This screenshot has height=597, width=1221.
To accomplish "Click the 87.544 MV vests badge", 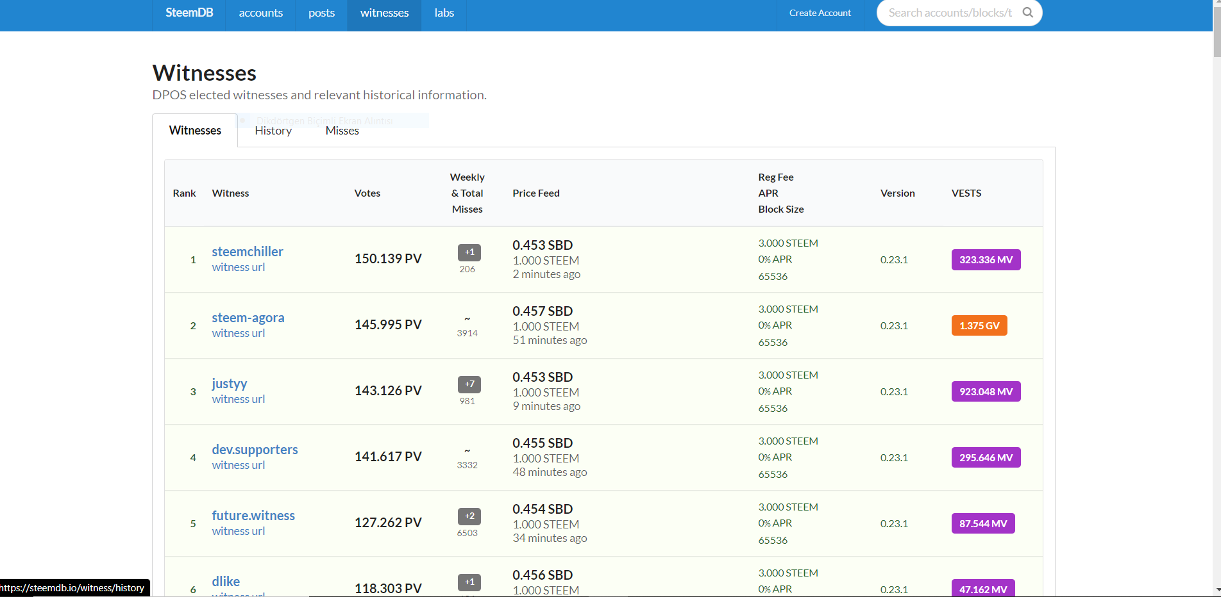I will pos(983,523).
